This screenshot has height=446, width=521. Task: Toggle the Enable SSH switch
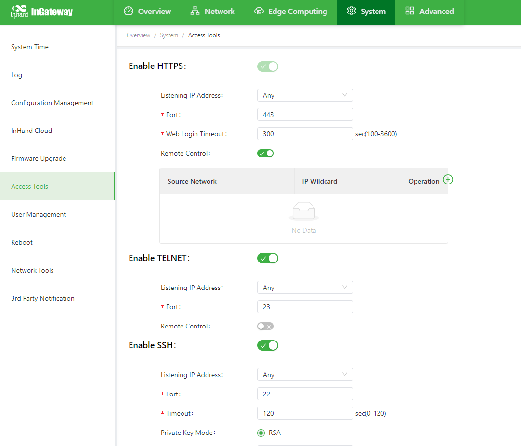(267, 345)
